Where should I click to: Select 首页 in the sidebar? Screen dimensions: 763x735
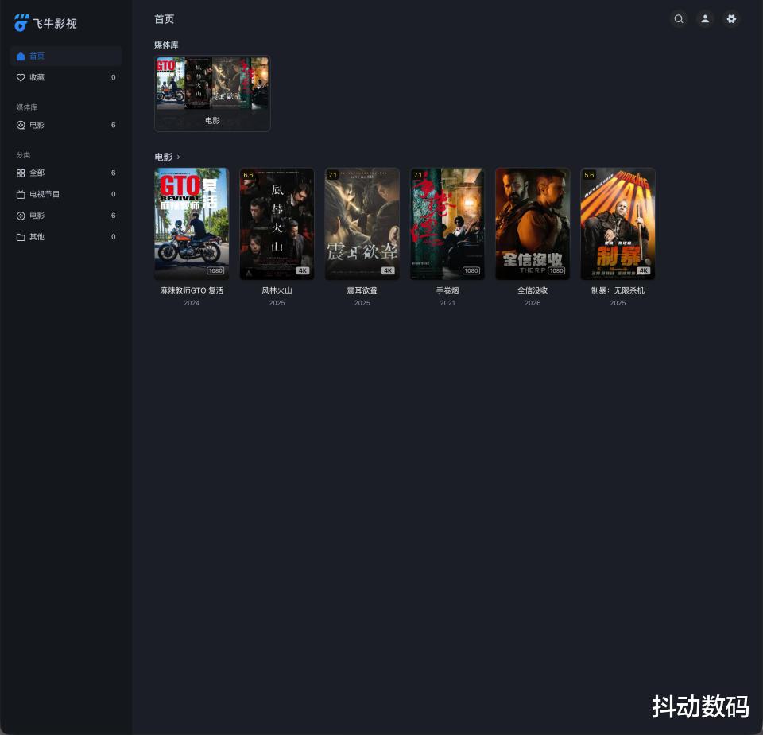point(66,56)
